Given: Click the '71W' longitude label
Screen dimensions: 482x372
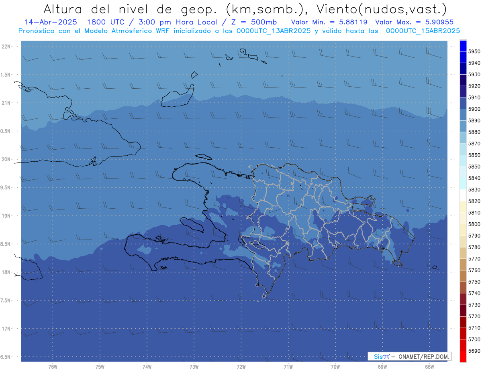Looking at the screenshot, I should [x=288, y=366].
